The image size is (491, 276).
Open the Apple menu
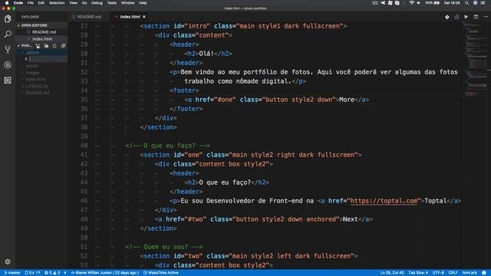coord(7,3)
